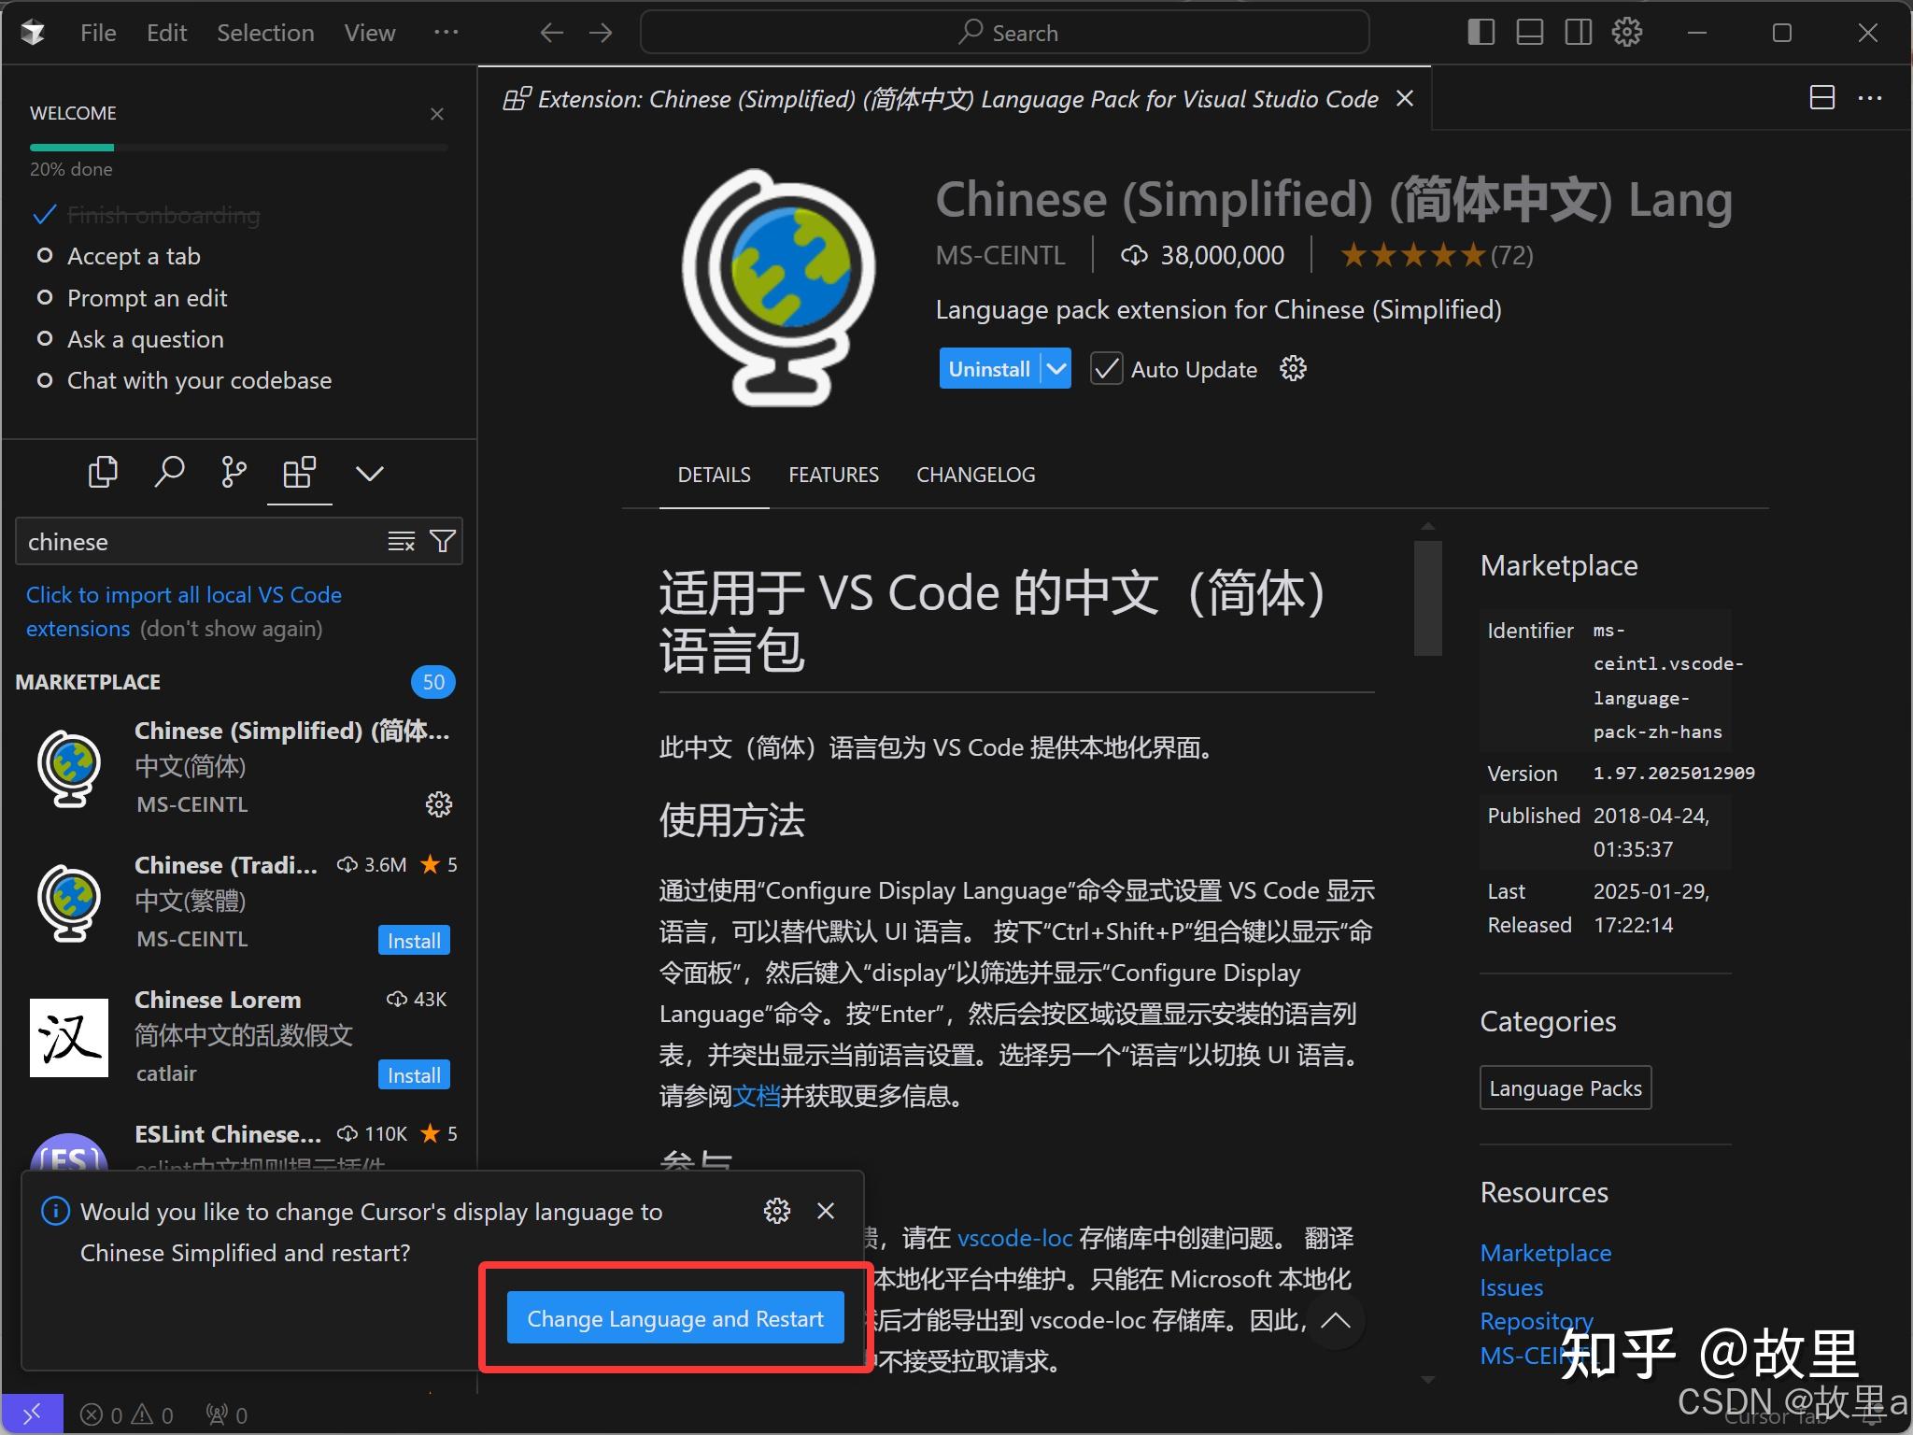Click the 20% done onboarding progress bar
1913x1435 pixels.
point(238,147)
